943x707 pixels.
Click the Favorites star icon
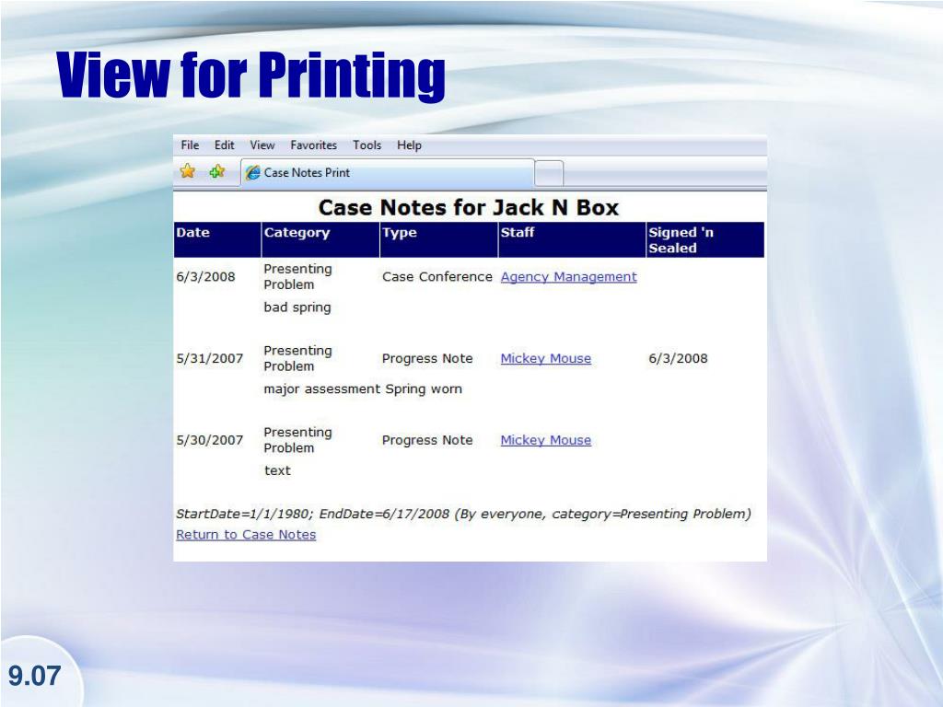(188, 171)
